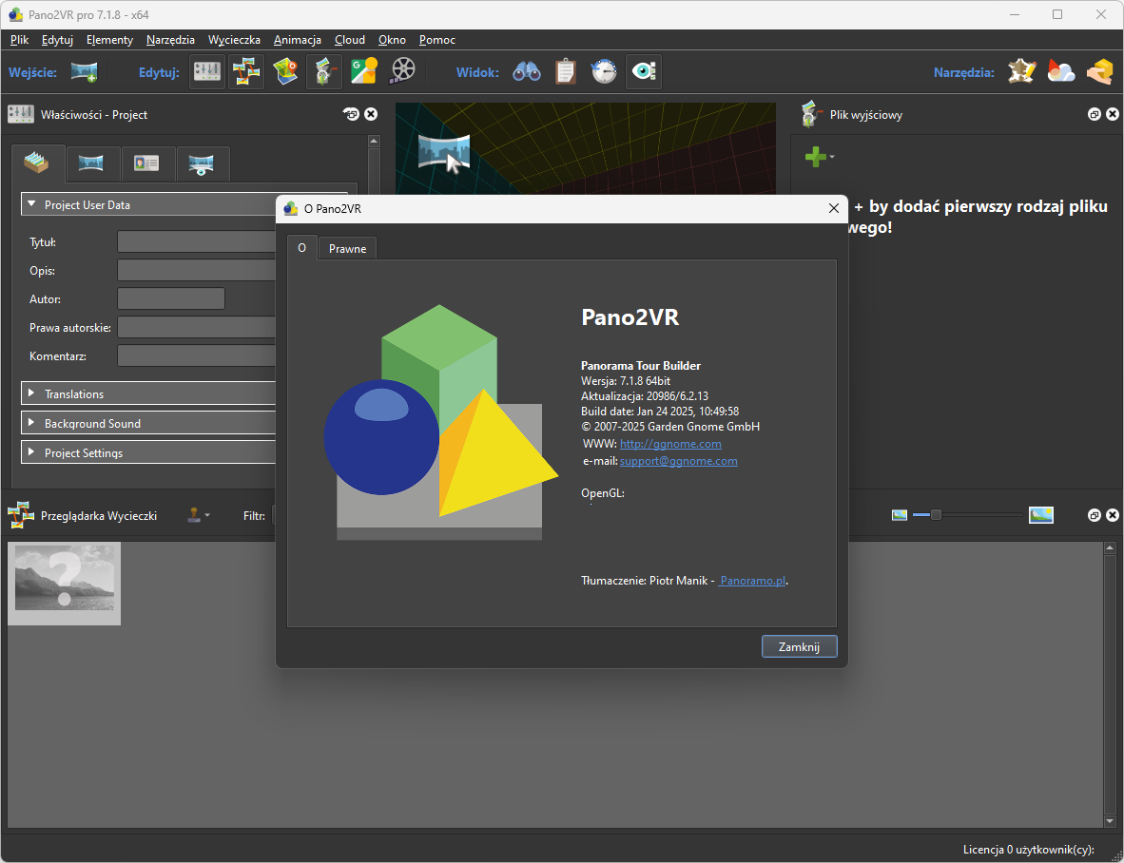Open the sun and cloud tool icon
Screen dimensions: 1124x863
click(x=1061, y=71)
